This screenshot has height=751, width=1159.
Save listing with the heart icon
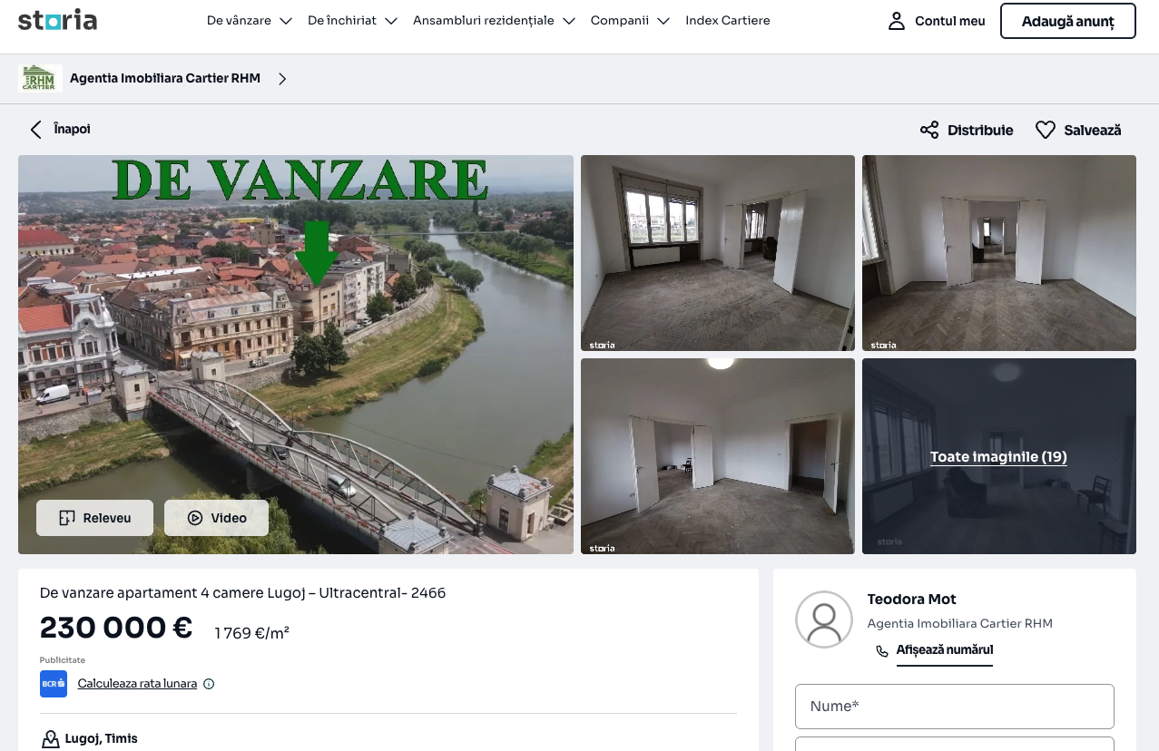click(1046, 130)
